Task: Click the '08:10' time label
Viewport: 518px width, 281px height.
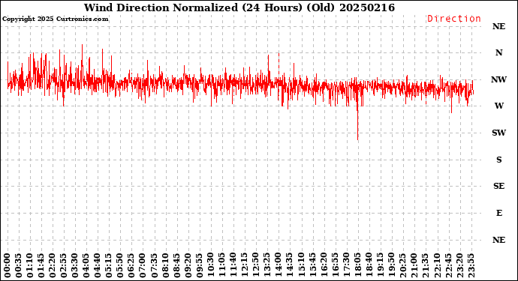Action: [165, 266]
